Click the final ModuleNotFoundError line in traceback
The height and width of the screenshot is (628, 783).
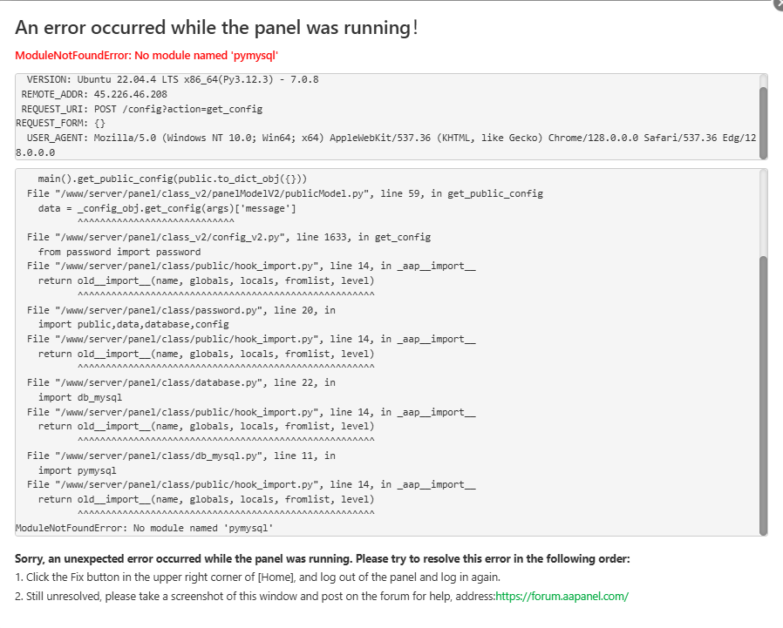(x=145, y=528)
